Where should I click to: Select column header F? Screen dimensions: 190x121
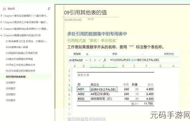[x=147, y=66]
